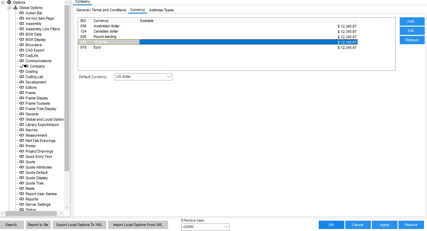The width and height of the screenshot is (427, 231).
Task: Select the Canadian dollar row
Action: click(218, 31)
